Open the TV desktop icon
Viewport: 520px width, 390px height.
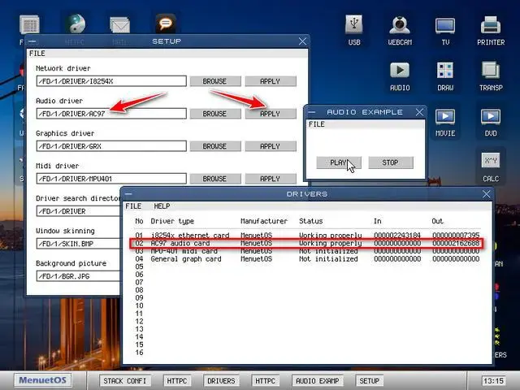[x=444, y=26]
